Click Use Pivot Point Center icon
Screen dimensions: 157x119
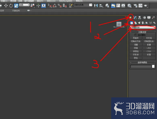click(32, 5)
